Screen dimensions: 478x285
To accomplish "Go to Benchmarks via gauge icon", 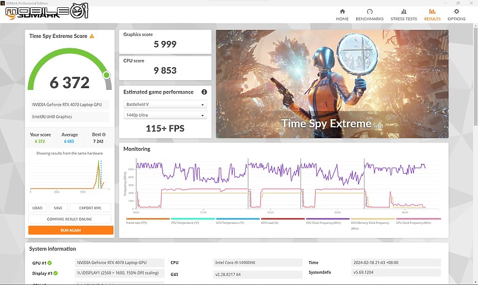I will 370,11.
